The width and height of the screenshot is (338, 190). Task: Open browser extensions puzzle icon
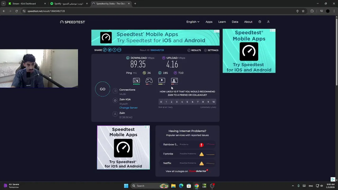(312, 11)
